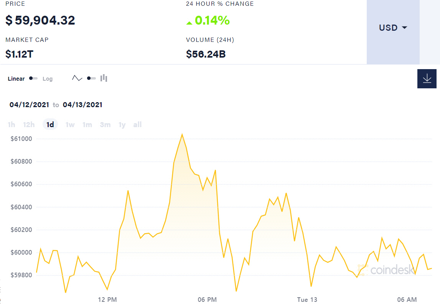Toggle the line/candlestick chart type switch
Viewport: 440px width, 308px height.
[91, 78]
